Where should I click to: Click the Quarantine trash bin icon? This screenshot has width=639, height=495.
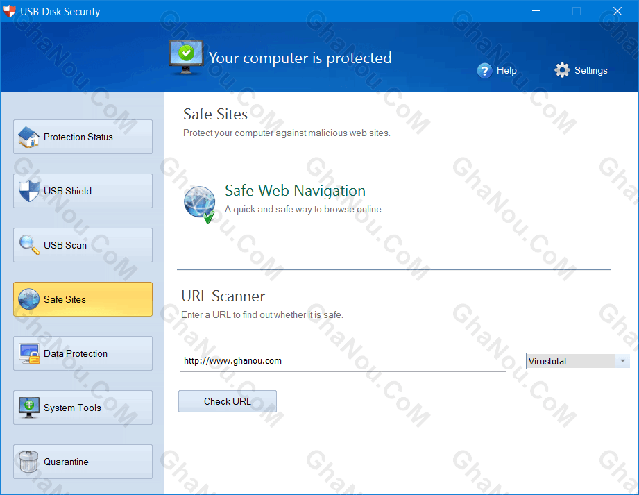pyautogui.click(x=28, y=462)
